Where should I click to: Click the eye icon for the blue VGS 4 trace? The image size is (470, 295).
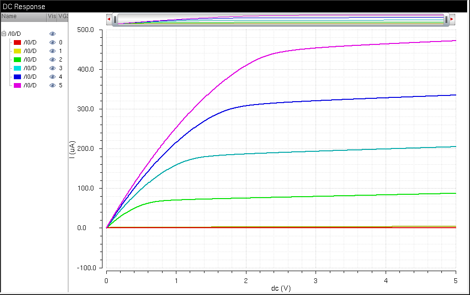click(52, 77)
